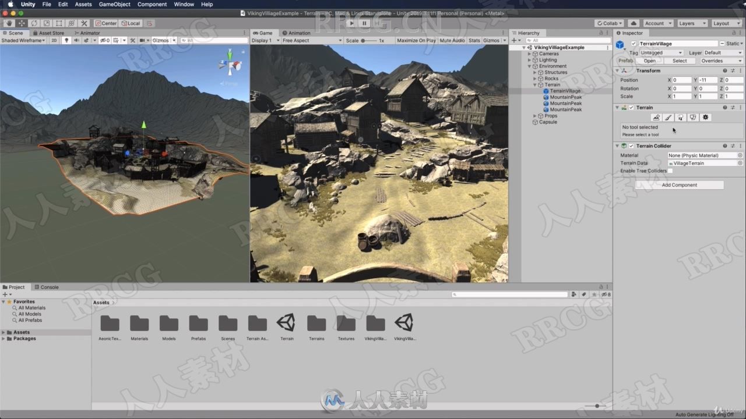The height and width of the screenshot is (419, 746).
Task: Collapse the Transform component foldout
Action: [x=618, y=71]
